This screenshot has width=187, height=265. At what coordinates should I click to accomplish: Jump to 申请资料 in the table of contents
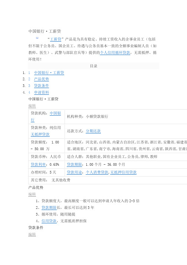42,93
